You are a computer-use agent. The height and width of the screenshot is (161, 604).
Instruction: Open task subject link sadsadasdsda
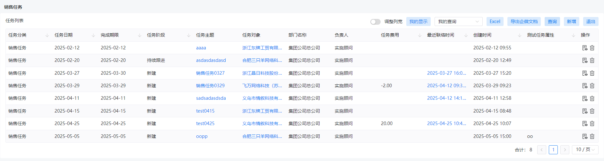pyautogui.click(x=211, y=98)
